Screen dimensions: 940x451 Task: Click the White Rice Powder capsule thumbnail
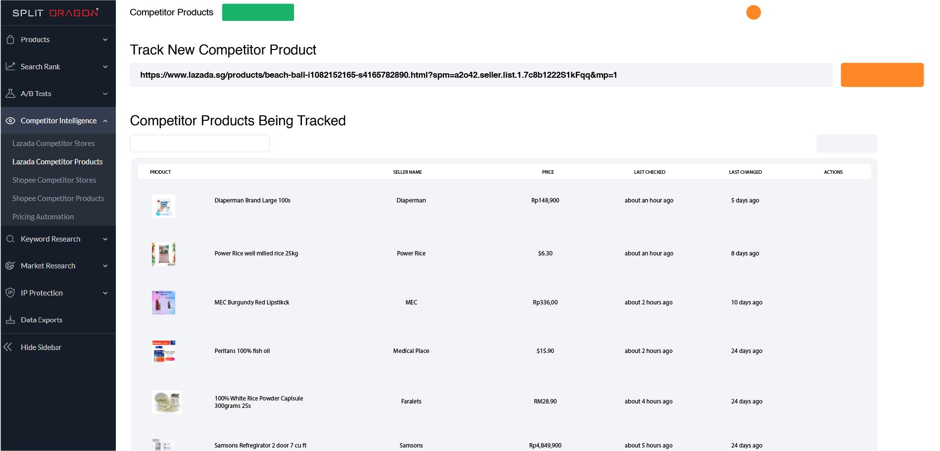(167, 402)
